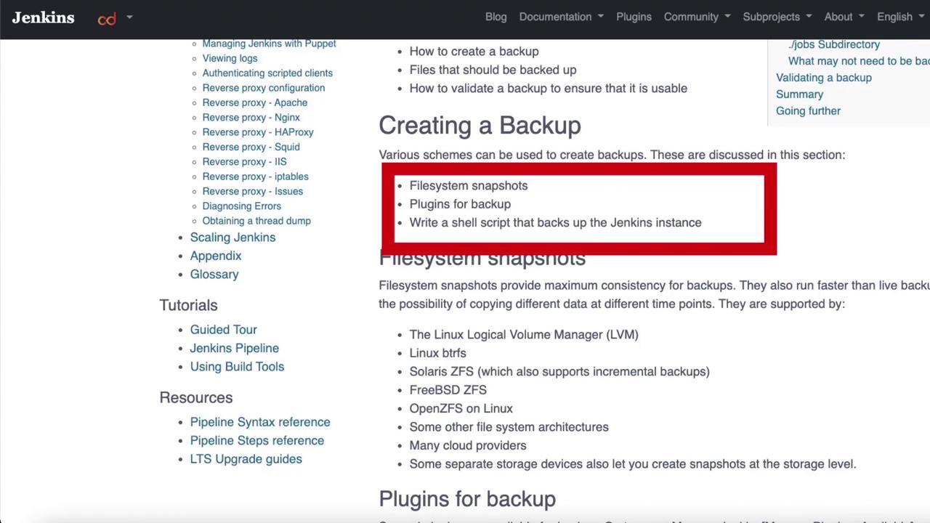This screenshot has height=523, width=930.
Task: Click the 'Plugins for backup' section heading
Action: (x=467, y=499)
